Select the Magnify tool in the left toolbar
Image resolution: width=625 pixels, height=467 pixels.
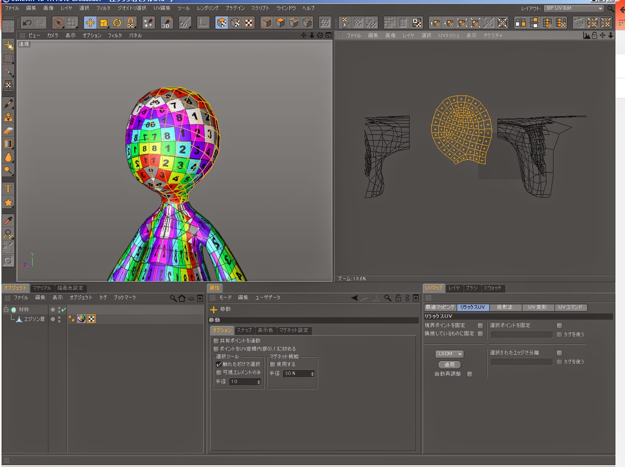(8, 170)
